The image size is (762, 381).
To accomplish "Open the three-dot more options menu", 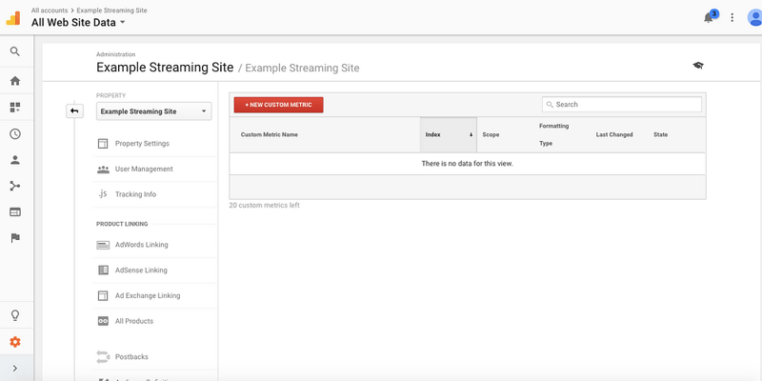I will (732, 17).
